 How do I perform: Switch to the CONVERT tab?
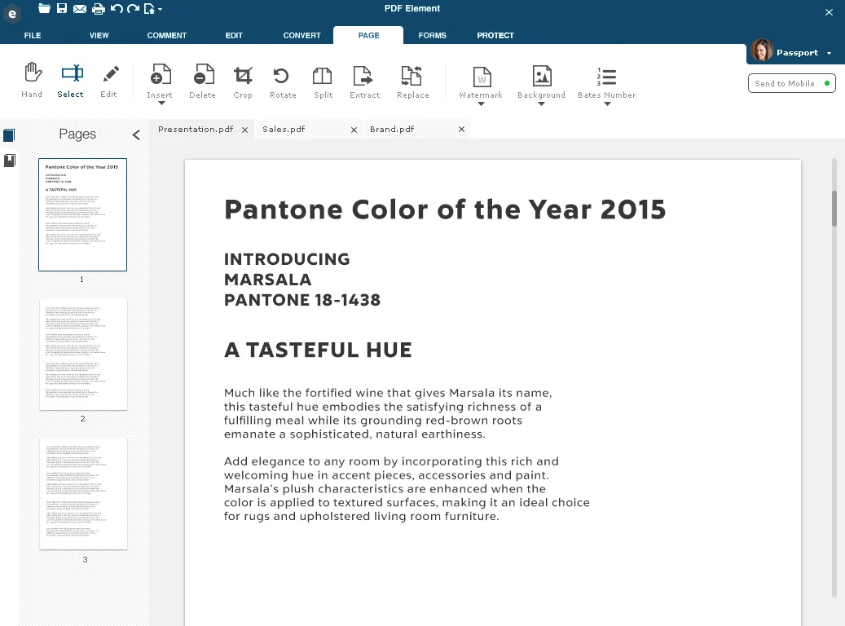point(301,36)
